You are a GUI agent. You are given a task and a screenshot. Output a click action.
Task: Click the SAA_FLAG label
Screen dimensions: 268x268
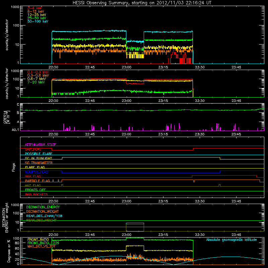33,176
